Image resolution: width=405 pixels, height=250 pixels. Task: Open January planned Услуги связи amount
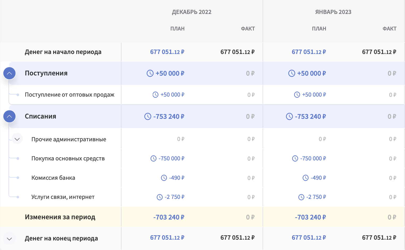click(x=316, y=197)
